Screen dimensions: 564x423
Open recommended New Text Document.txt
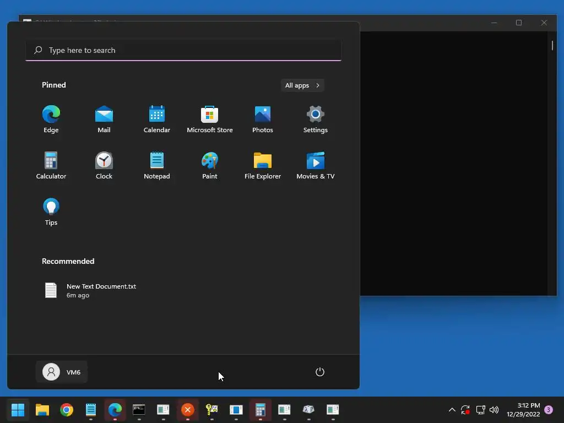(91, 291)
